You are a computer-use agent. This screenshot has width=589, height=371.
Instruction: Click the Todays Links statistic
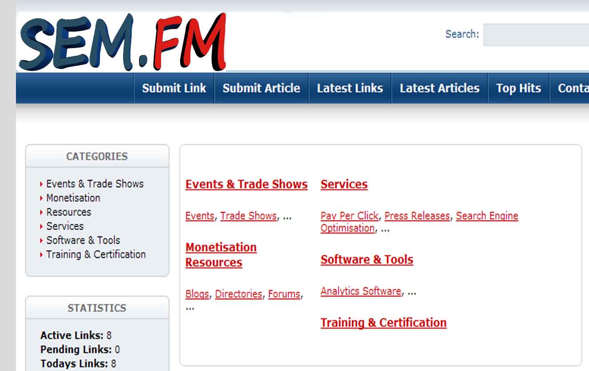pyautogui.click(x=78, y=364)
